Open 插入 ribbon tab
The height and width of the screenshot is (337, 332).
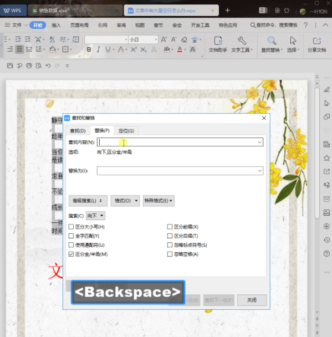click(56, 25)
